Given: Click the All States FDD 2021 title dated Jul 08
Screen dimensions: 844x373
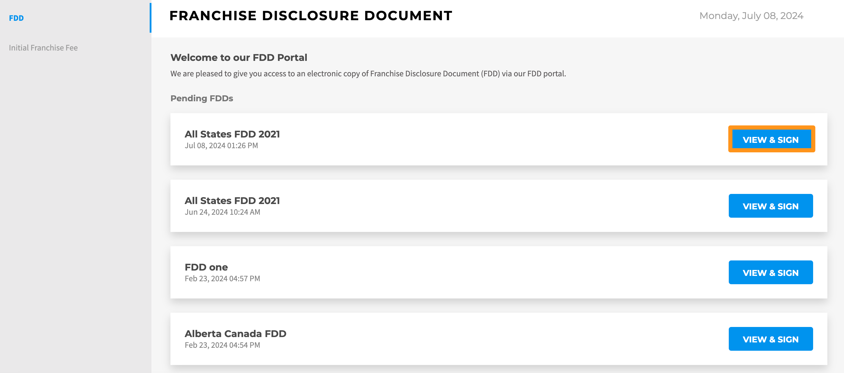Looking at the screenshot, I should coord(232,134).
